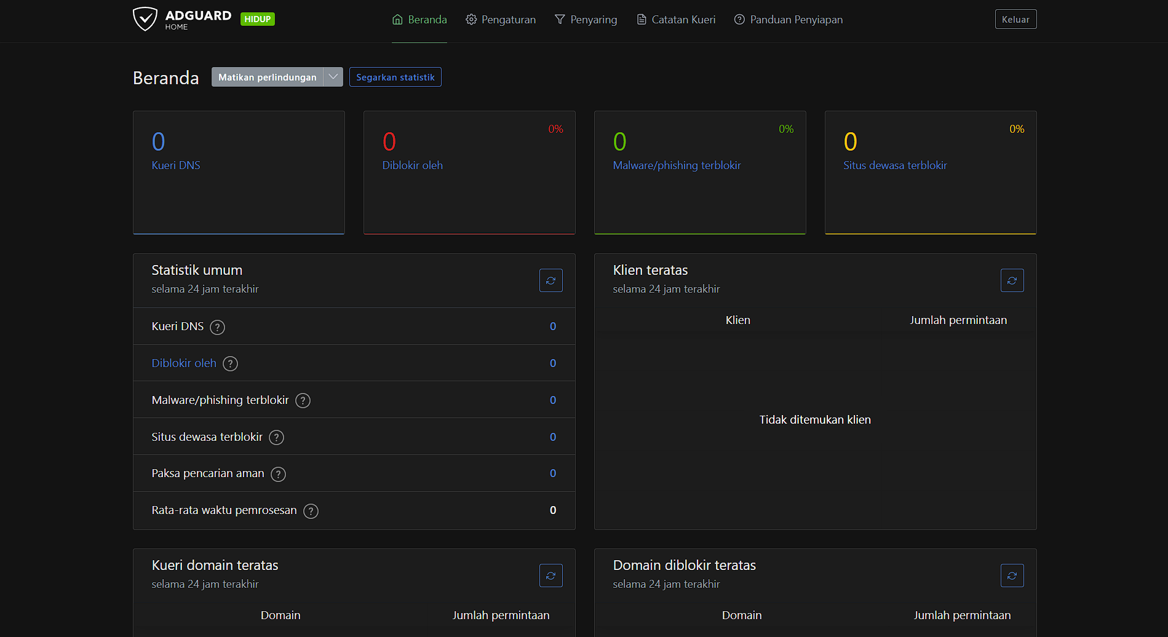Click help icon for Situs dewasa terblokir
This screenshot has width=1168, height=637.
(x=277, y=437)
